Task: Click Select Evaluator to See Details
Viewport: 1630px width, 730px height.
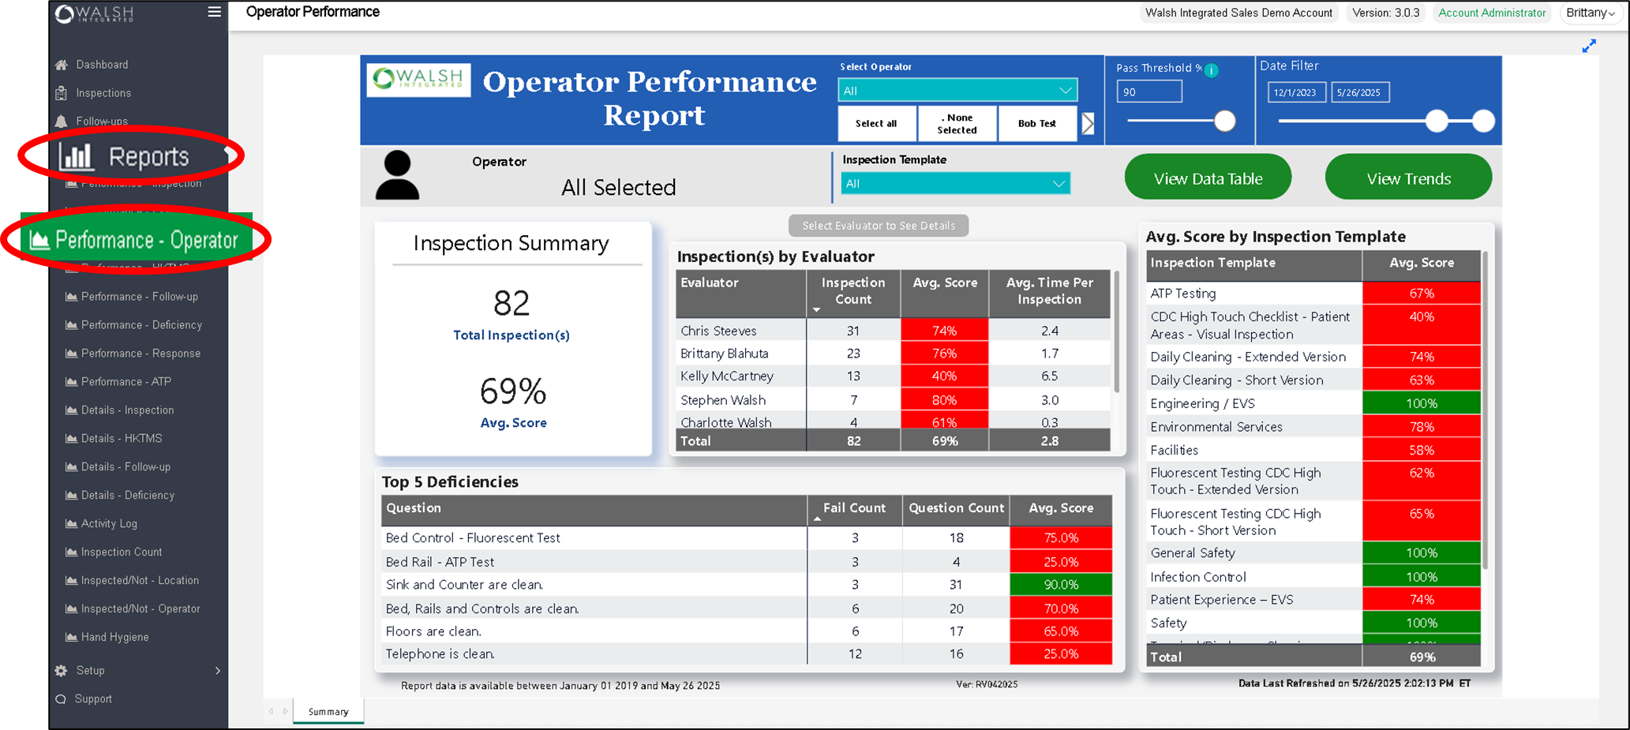Action: coord(879,226)
